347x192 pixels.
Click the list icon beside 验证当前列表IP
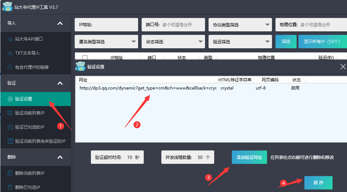click(10, 113)
